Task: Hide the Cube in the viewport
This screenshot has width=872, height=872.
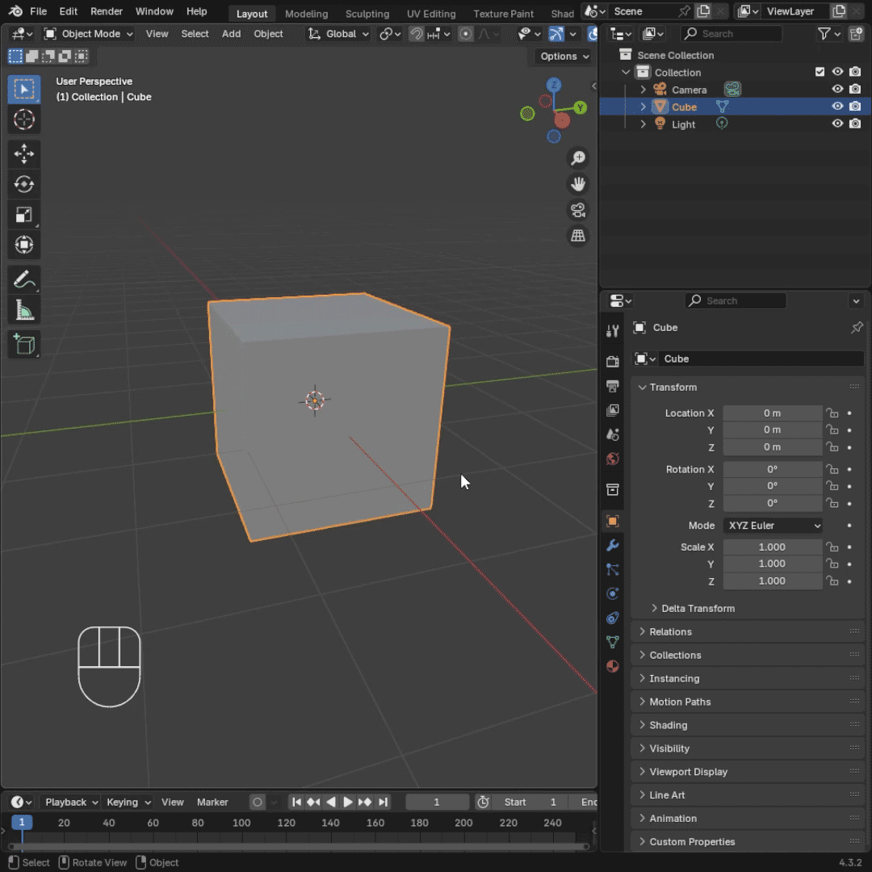Action: [837, 107]
